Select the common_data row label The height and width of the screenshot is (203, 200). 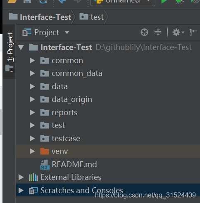pos(77,73)
